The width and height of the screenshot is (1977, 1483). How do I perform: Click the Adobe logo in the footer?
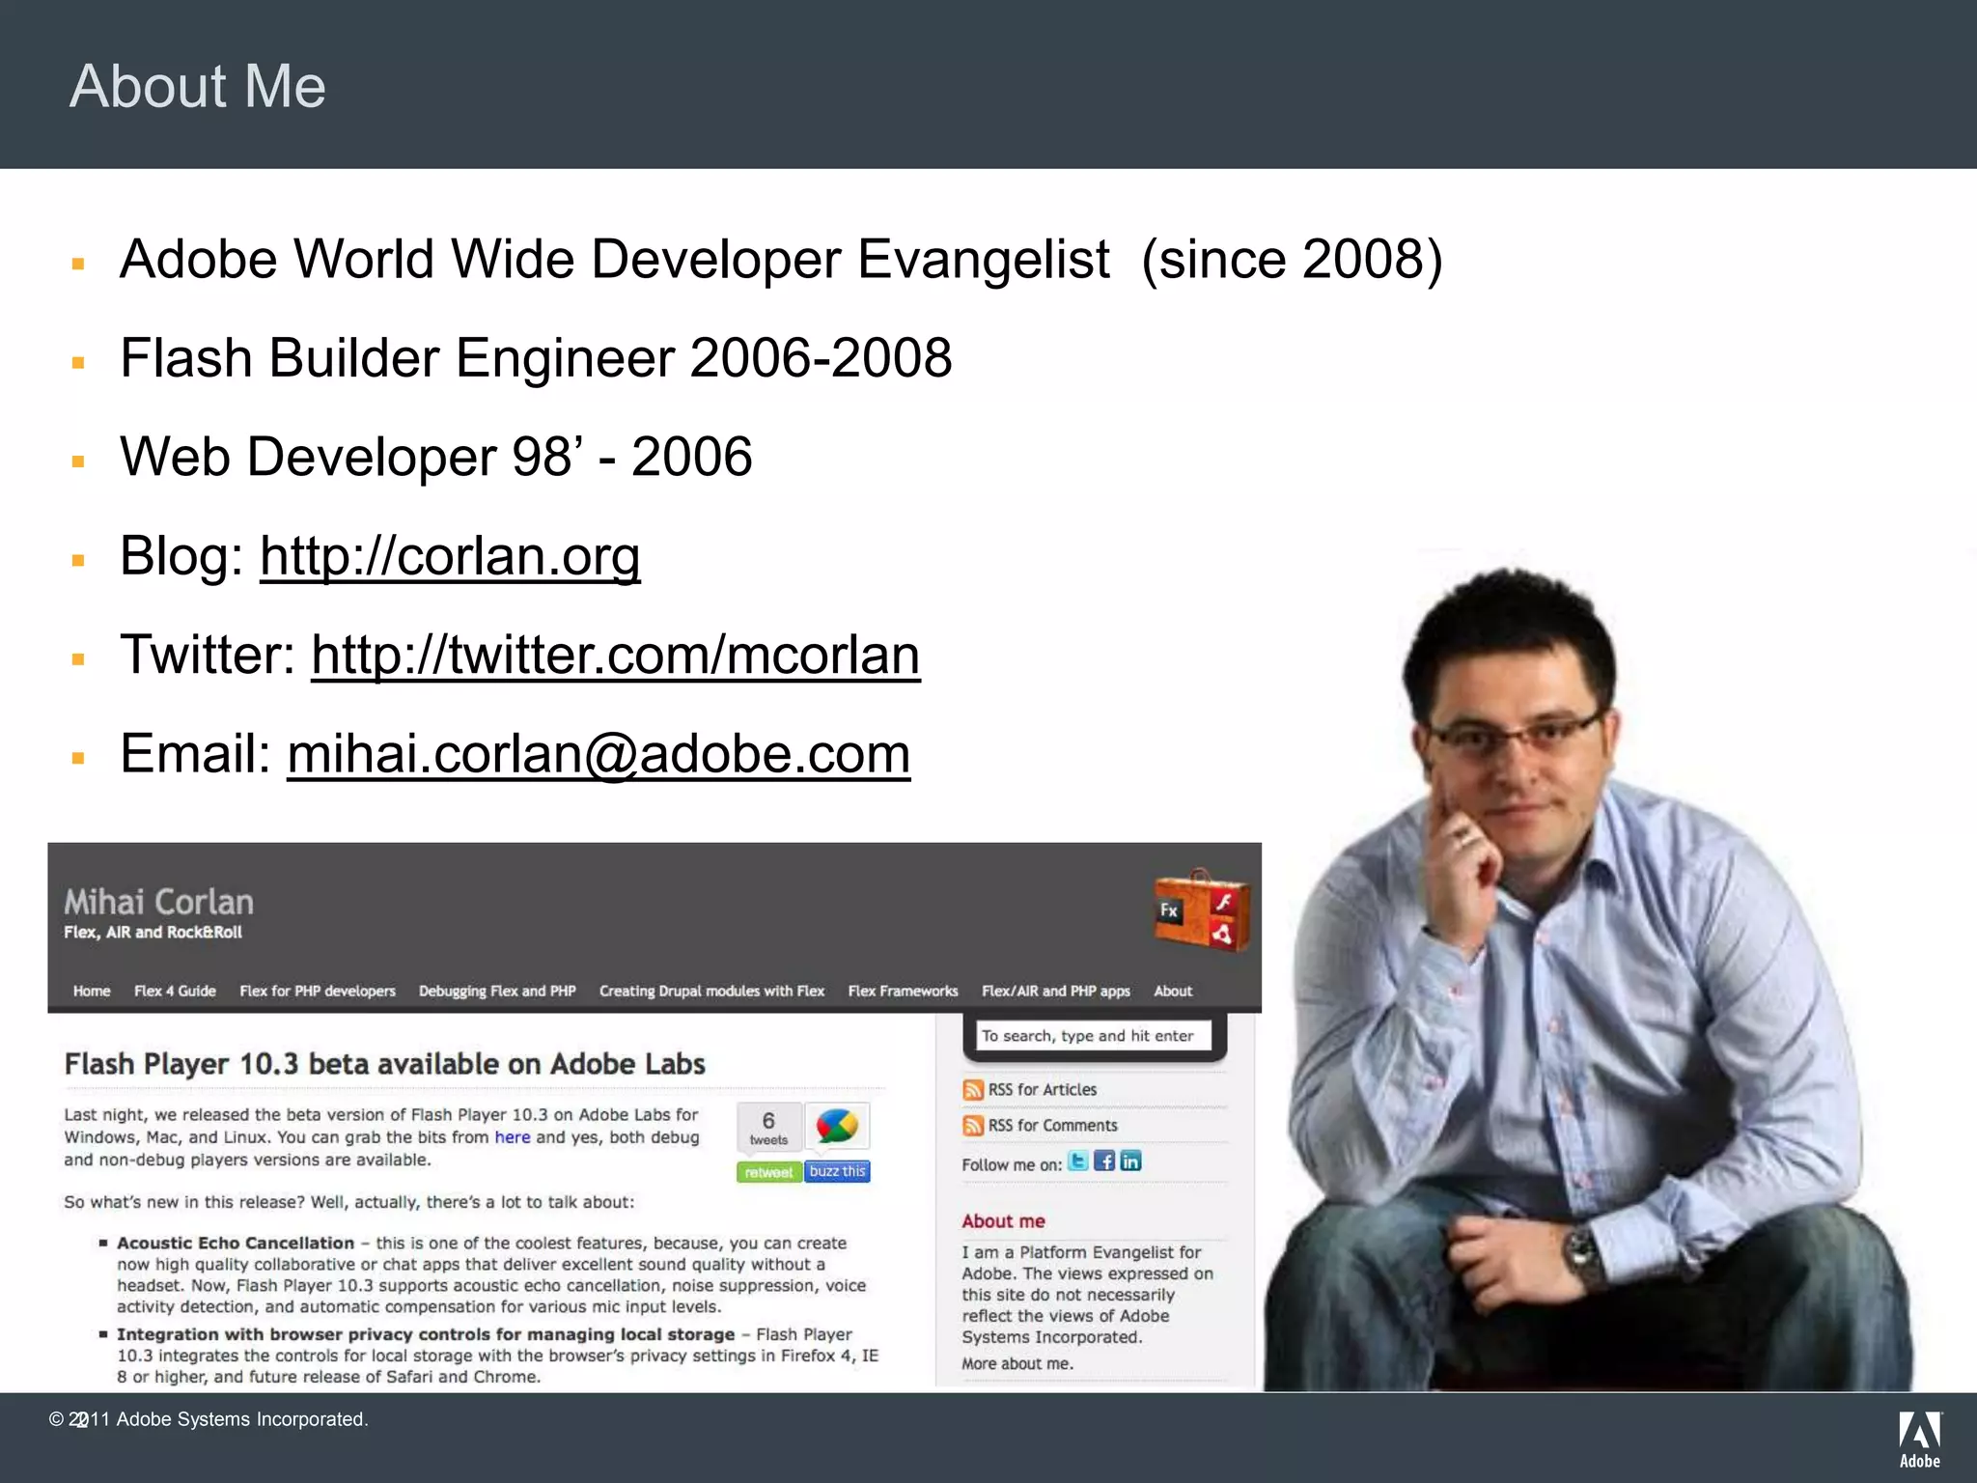(x=1919, y=1440)
